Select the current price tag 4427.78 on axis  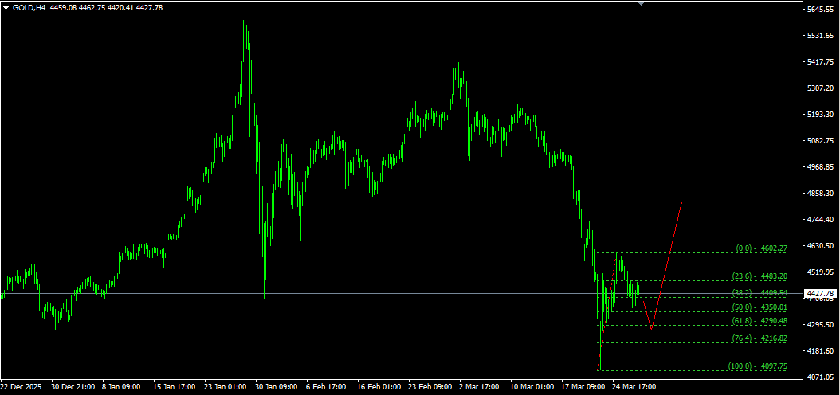tap(821, 294)
